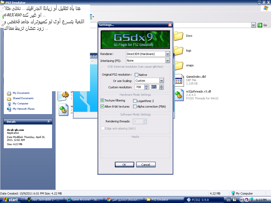Click the 'Date Created' status bar text
The image size is (271, 203).
click(x=31, y=193)
